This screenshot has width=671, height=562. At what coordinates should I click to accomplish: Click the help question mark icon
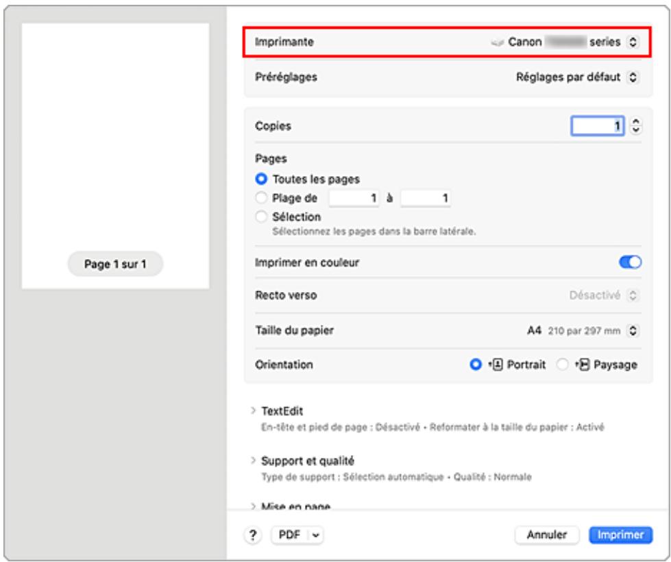pyautogui.click(x=252, y=534)
